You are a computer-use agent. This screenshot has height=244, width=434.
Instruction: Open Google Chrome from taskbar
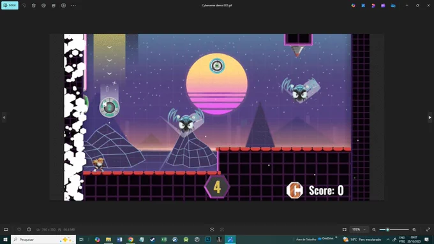(131, 240)
